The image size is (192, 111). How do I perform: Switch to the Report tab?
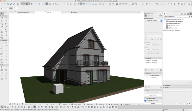(74, 12)
